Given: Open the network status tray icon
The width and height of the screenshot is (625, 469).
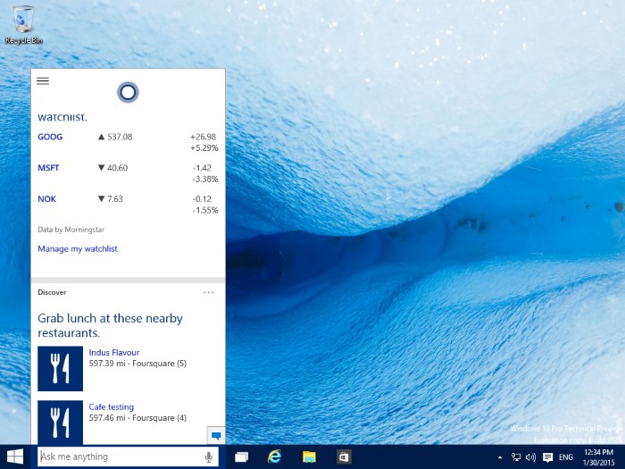Looking at the screenshot, I should [x=516, y=457].
